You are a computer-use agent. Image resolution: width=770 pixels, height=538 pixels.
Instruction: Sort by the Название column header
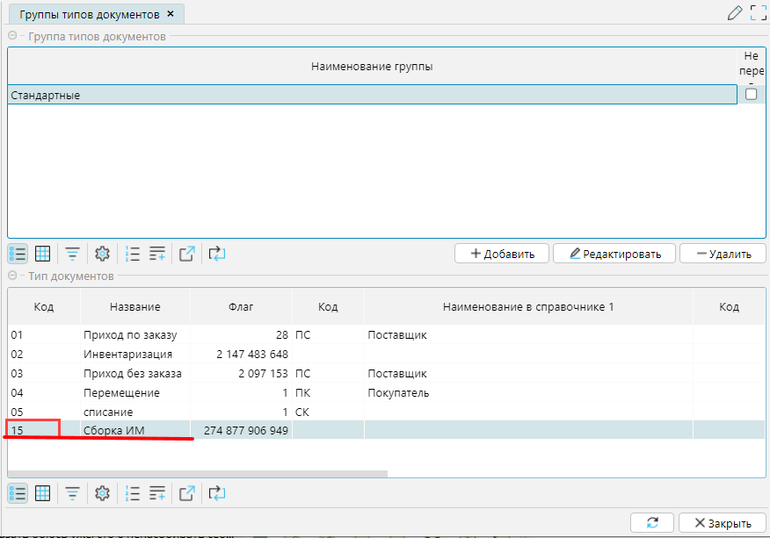[134, 307]
